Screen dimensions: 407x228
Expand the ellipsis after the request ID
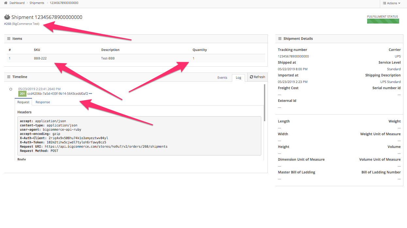click(x=90, y=94)
